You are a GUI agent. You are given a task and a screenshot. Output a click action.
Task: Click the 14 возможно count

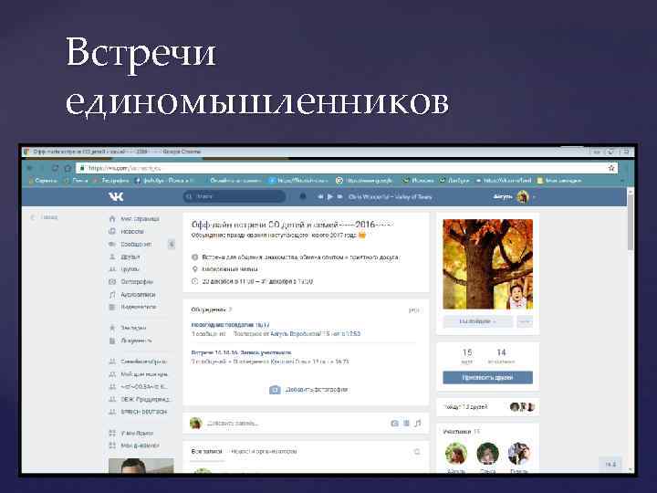click(501, 356)
